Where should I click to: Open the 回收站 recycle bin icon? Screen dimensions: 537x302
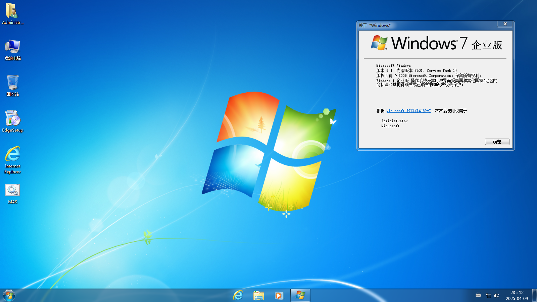tap(12, 86)
